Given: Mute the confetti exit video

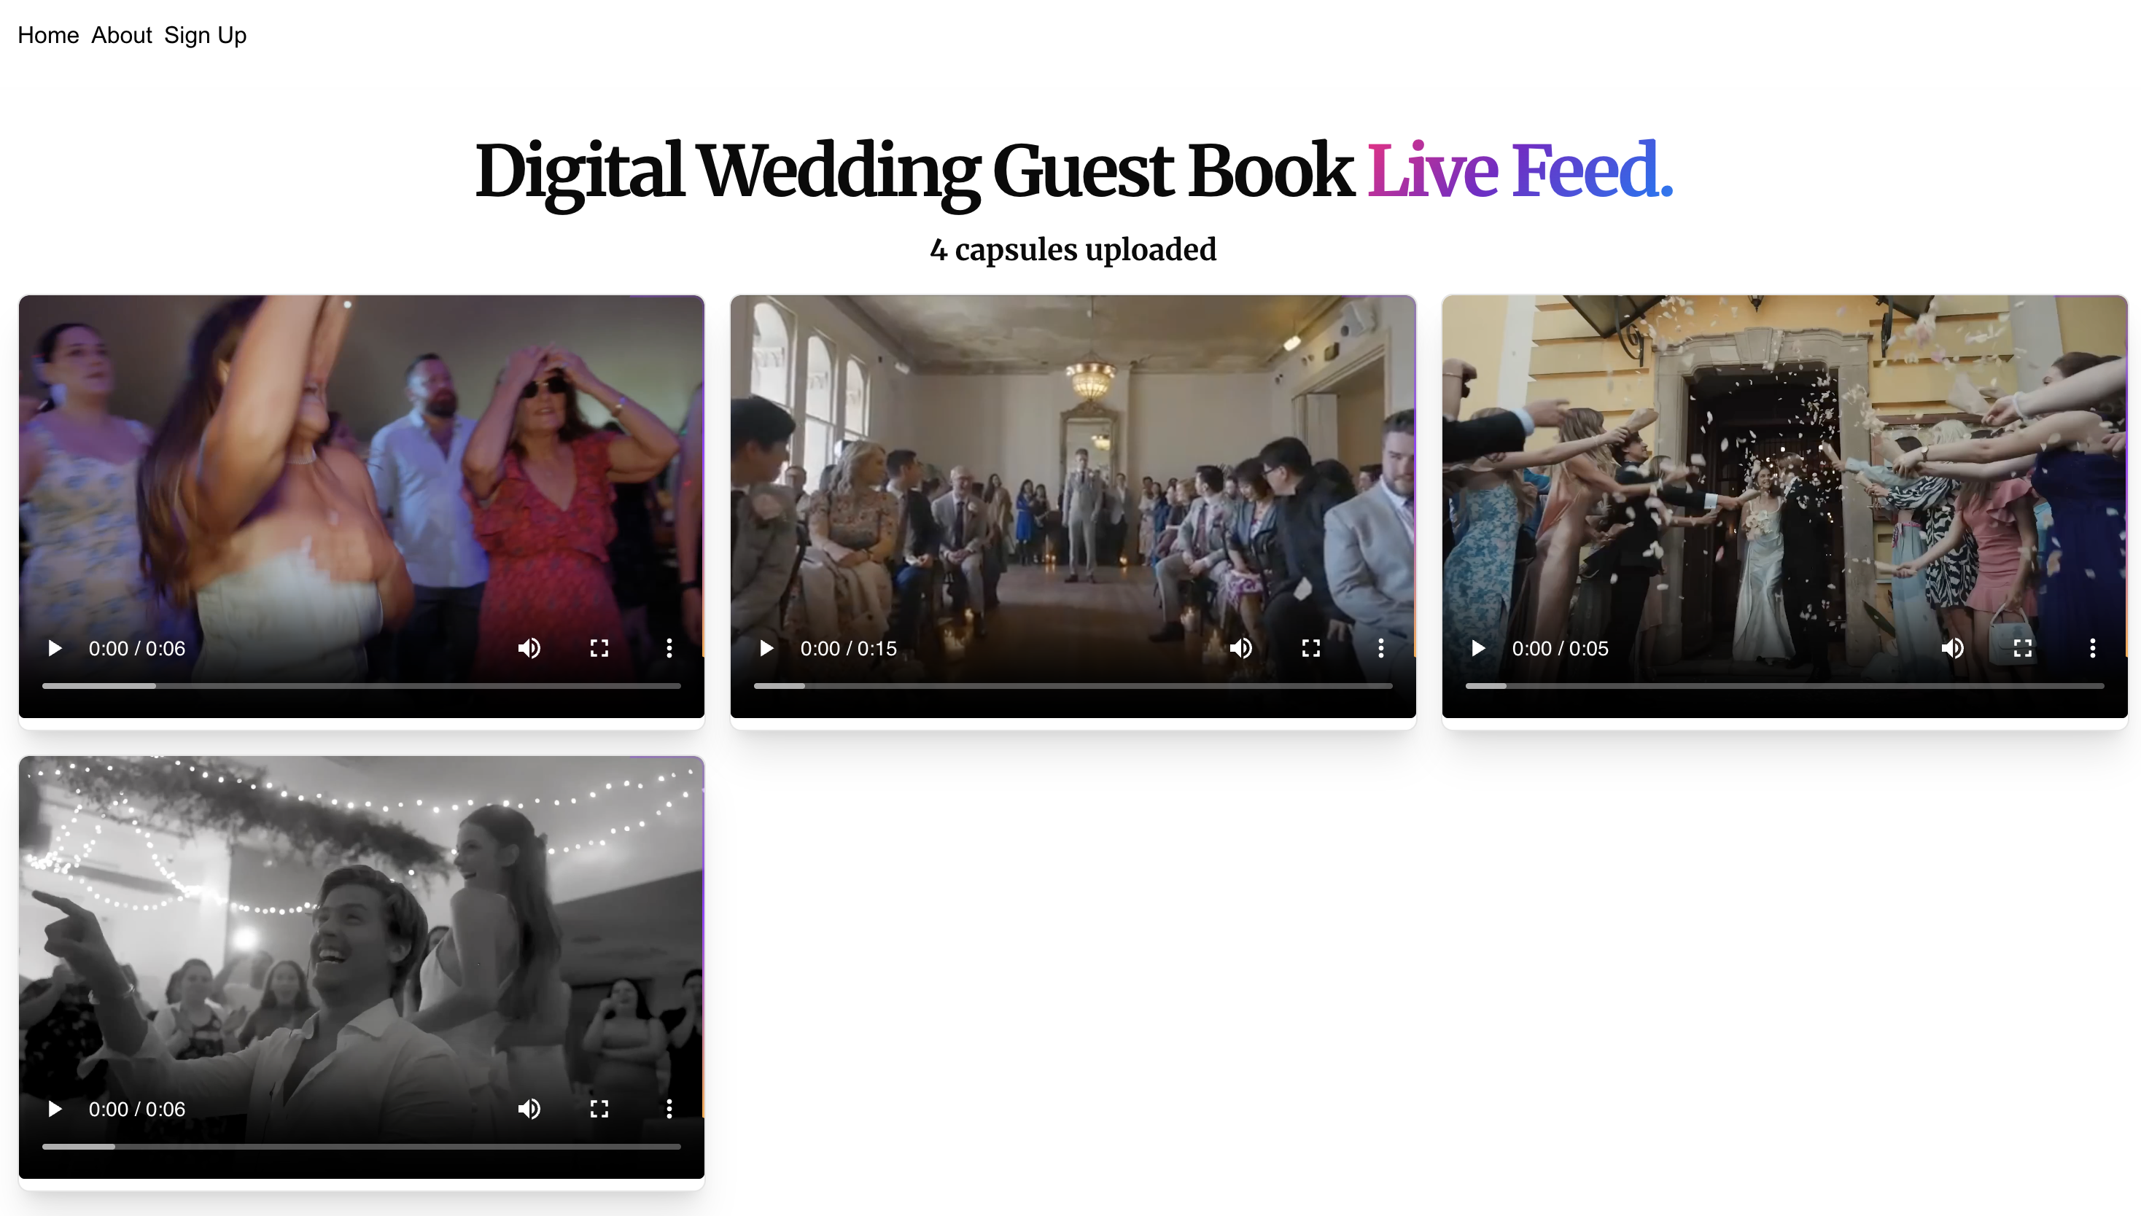Looking at the screenshot, I should pos(1952,648).
